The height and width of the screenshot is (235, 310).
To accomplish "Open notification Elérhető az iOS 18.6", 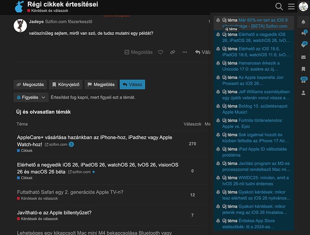I will (254, 52).
